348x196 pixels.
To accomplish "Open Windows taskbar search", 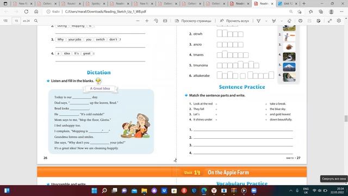I will 104,191.
